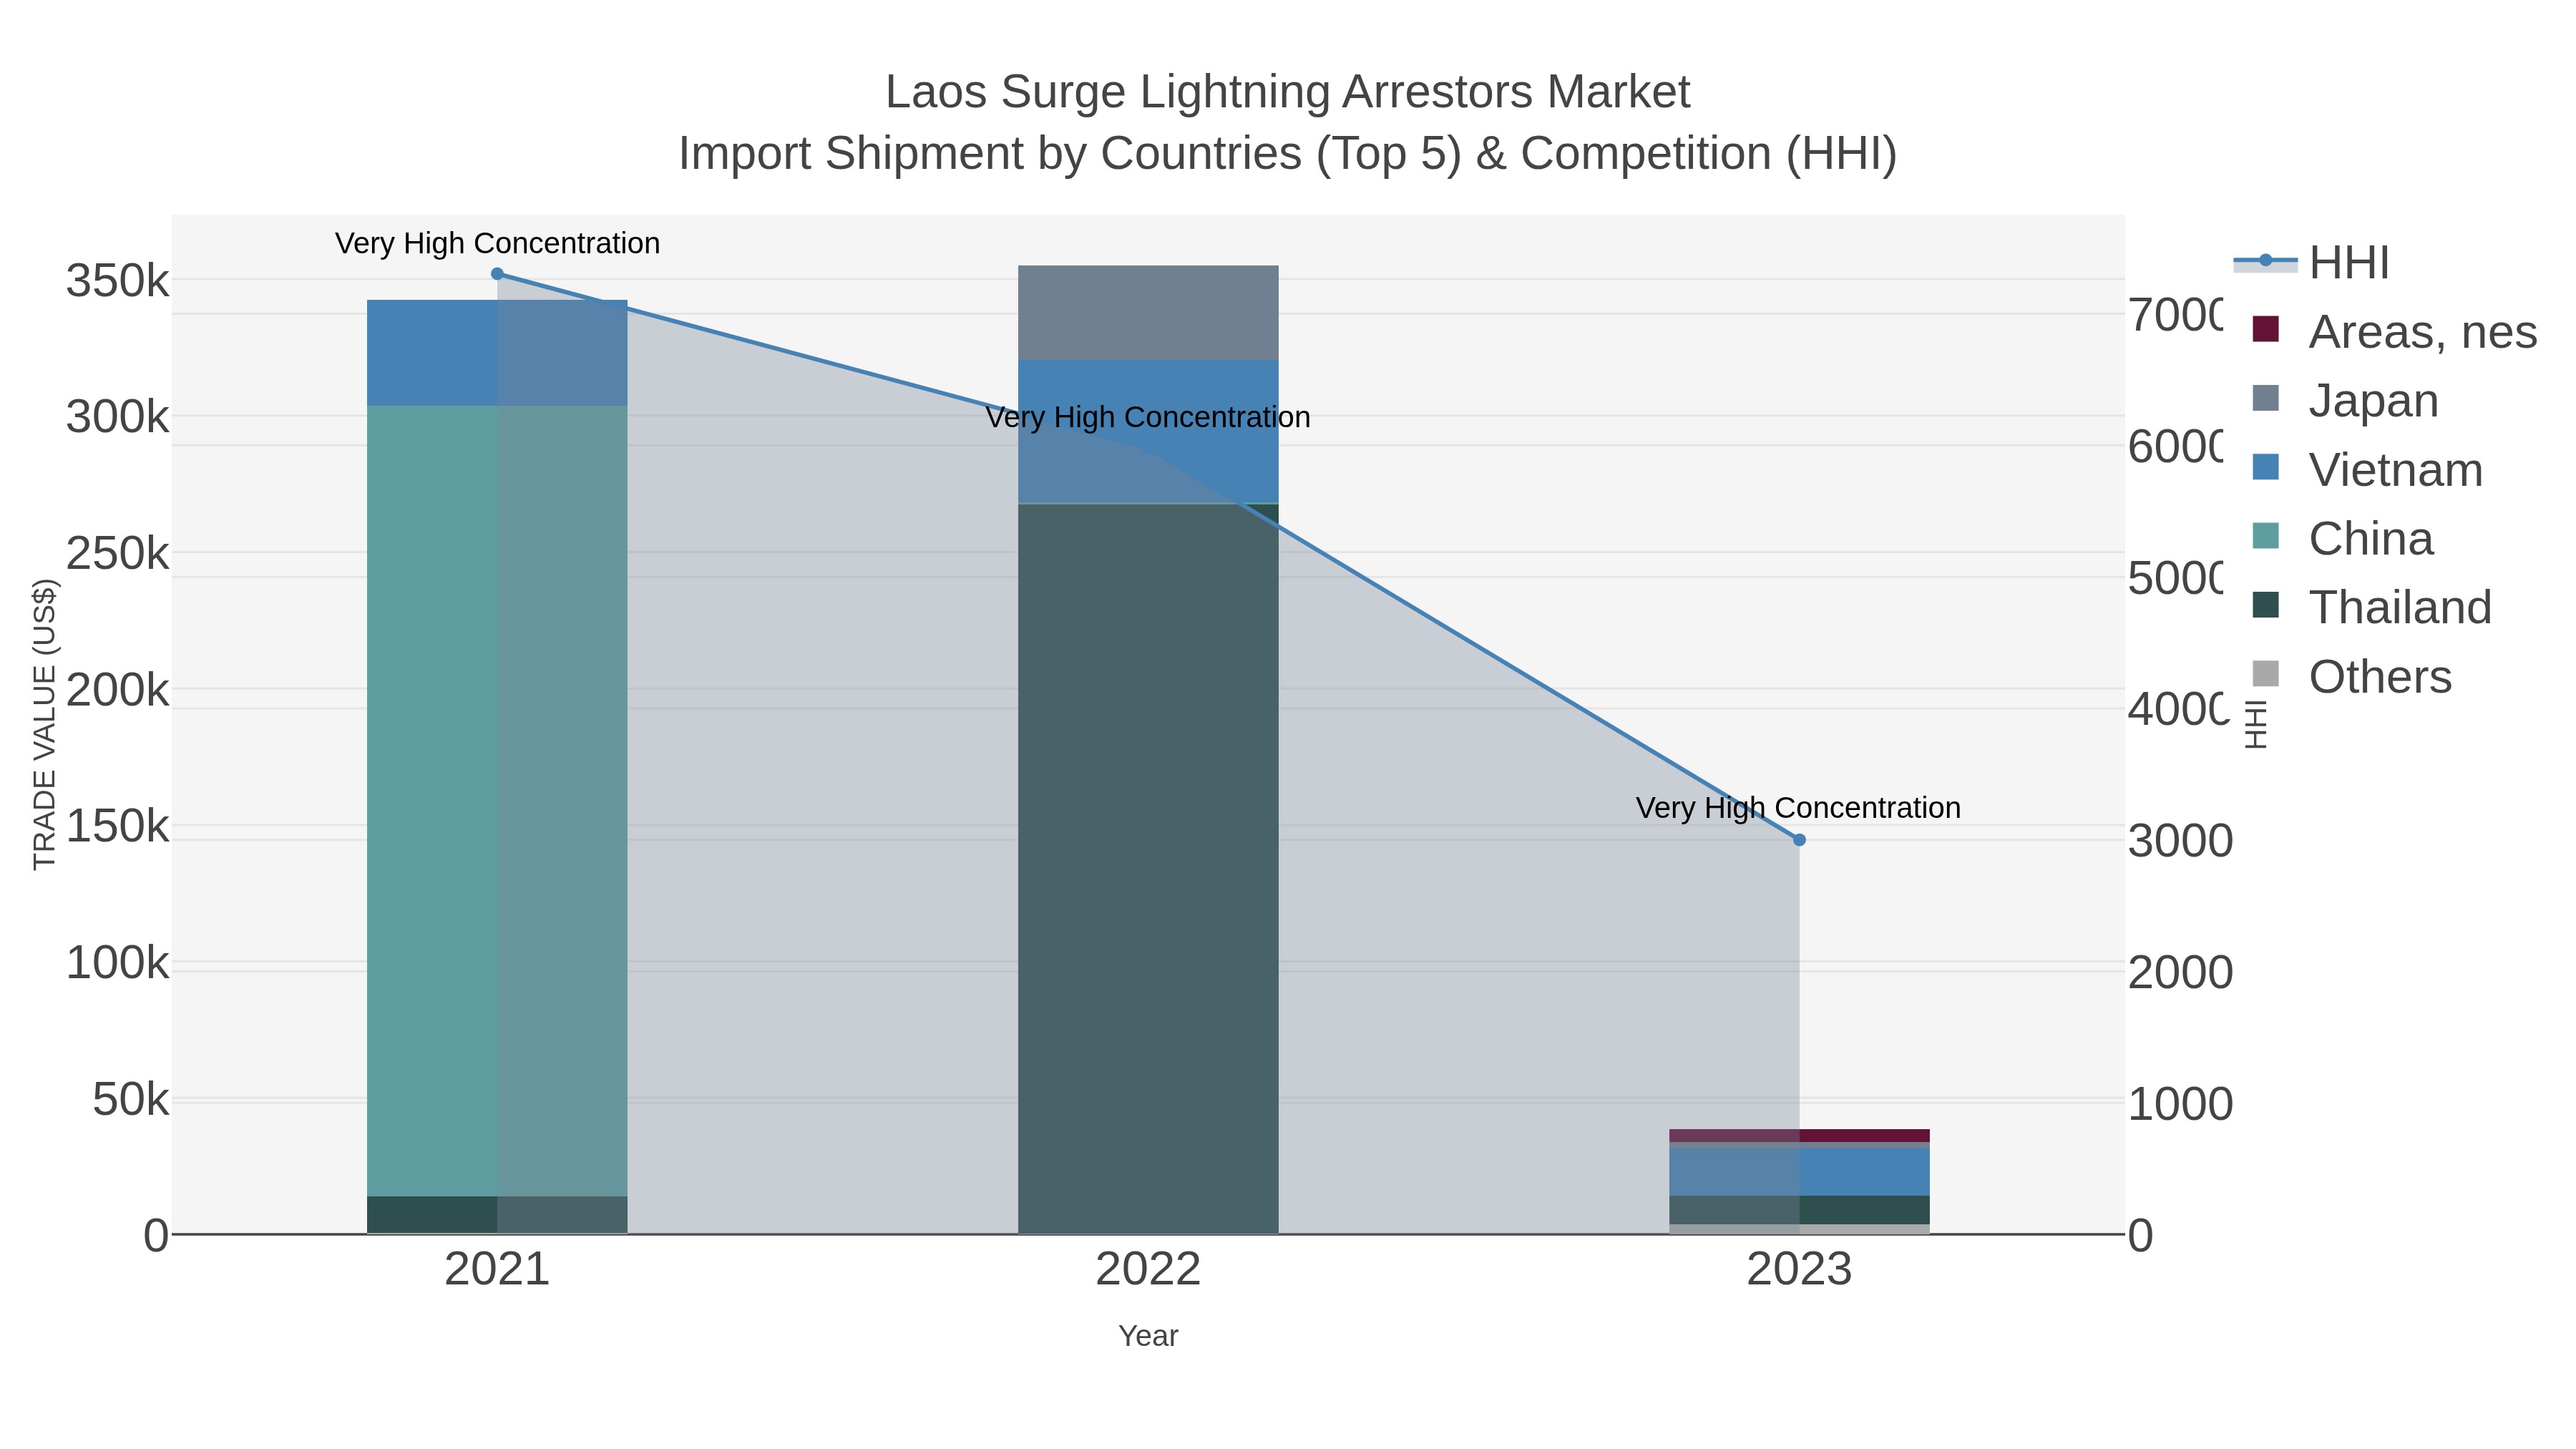Image resolution: width=2576 pixels, height=1449 pixels.
Task: Click the Year axis title
Action: click(1148, 1336)
